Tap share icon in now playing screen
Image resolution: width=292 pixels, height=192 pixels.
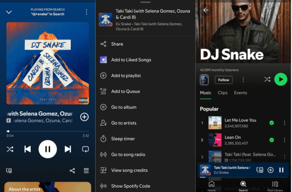coord(72,170)
